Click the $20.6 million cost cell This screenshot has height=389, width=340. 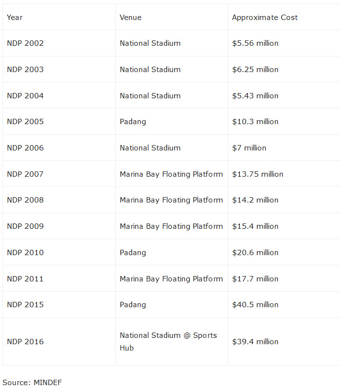tap(255, 253)
